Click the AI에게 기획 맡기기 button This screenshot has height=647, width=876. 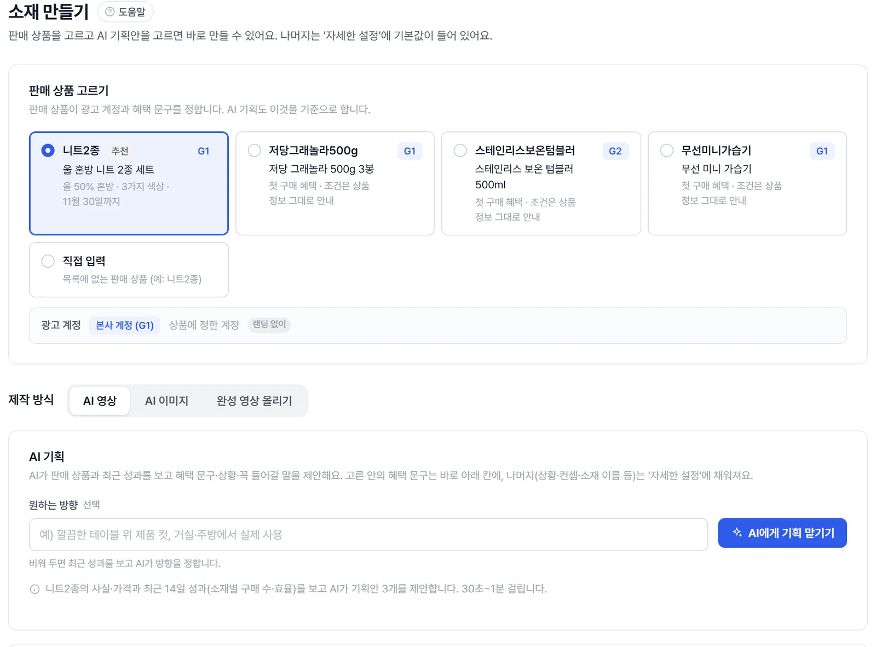click(x=782, y=533)
